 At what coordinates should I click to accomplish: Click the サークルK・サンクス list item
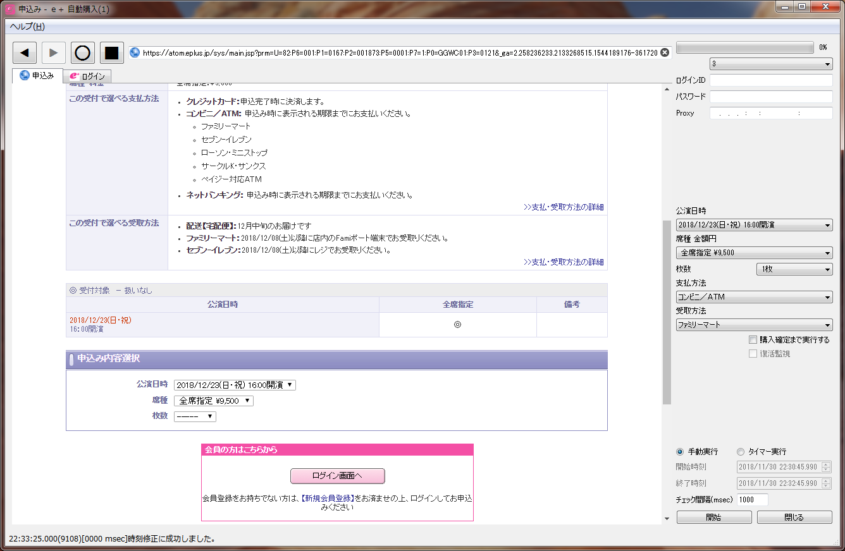pyautogui.click(x=233, y=166)
